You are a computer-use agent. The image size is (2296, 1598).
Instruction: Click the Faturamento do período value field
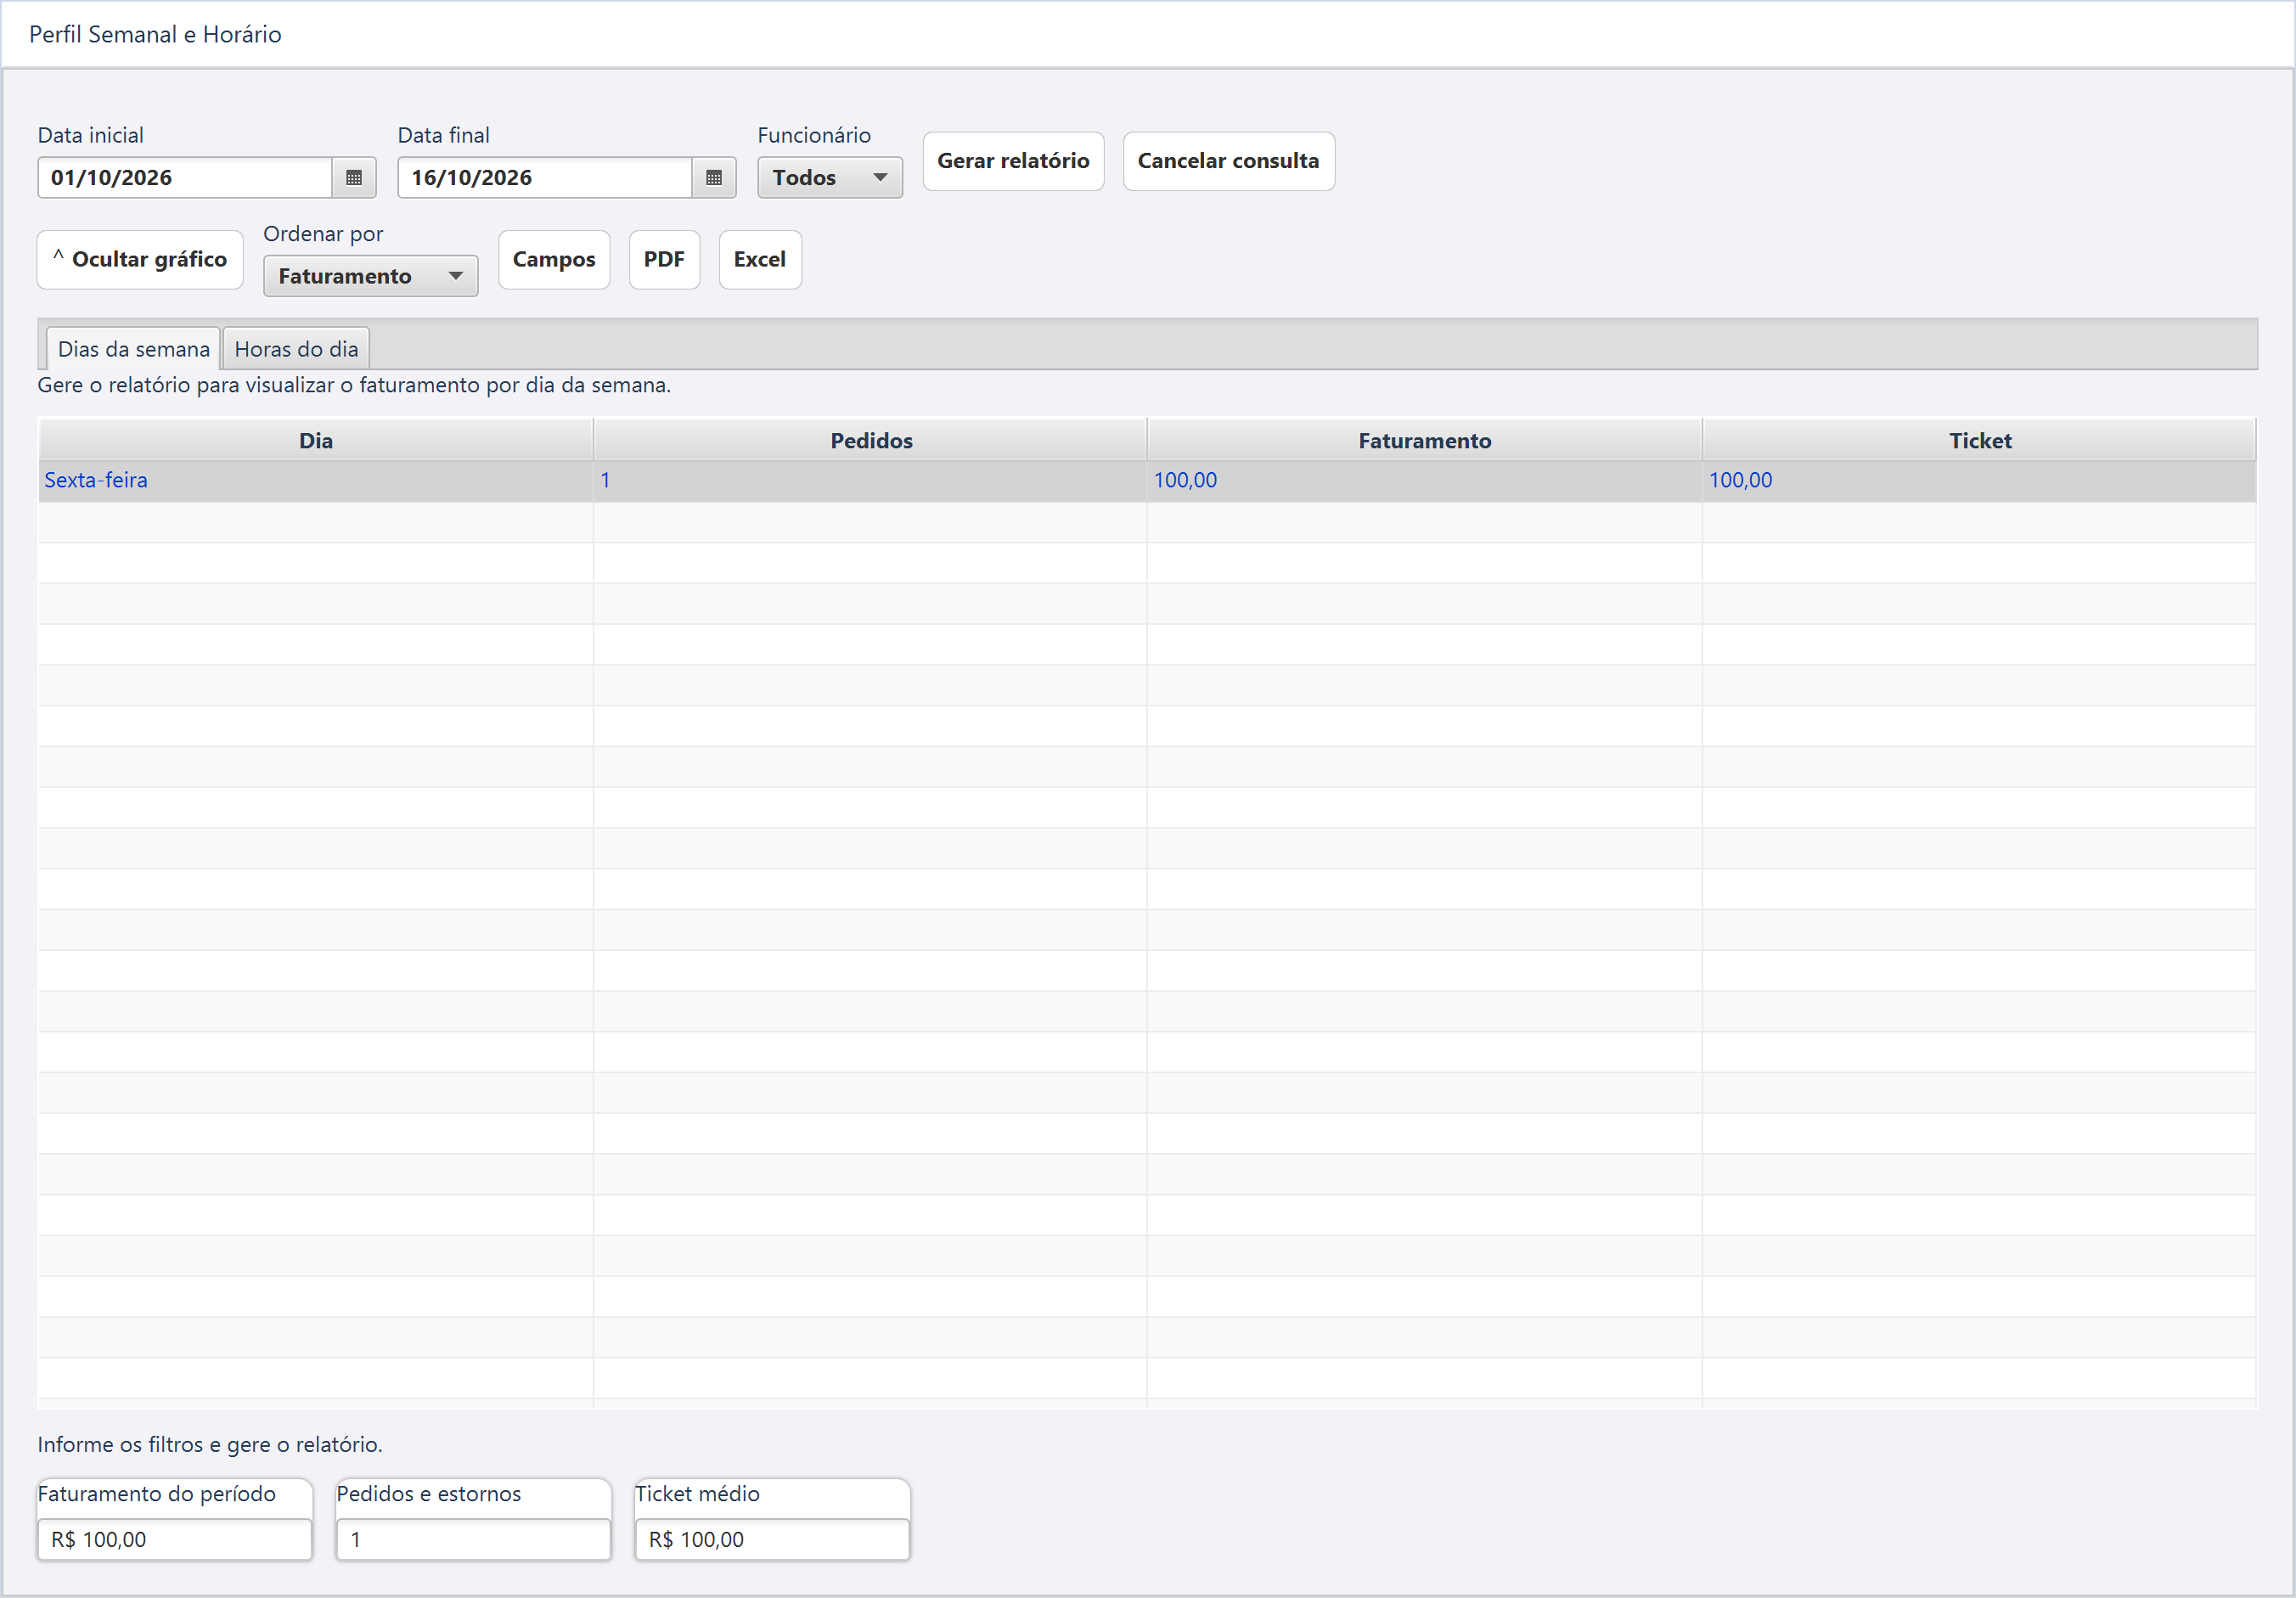pyautogui.click(x=175, y=1539)
